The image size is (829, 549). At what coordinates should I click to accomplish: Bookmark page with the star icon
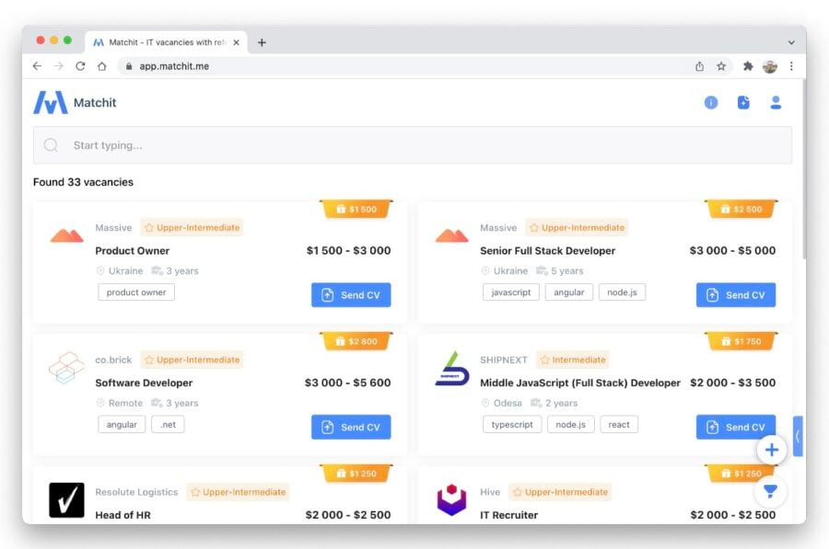point(721,66)
